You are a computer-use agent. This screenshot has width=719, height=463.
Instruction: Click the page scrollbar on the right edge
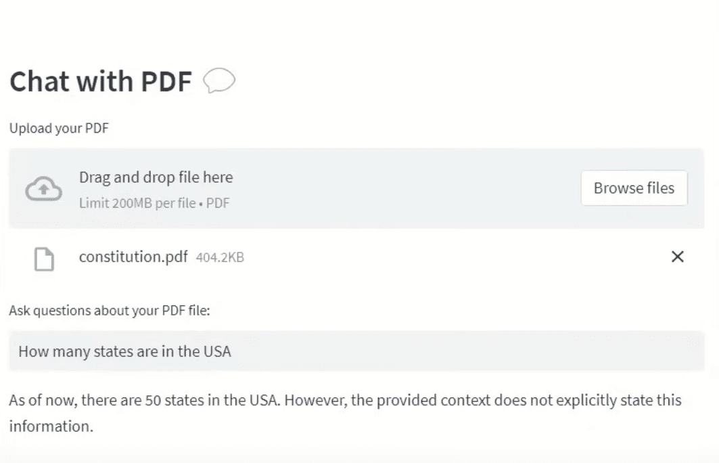click(715, 203)
